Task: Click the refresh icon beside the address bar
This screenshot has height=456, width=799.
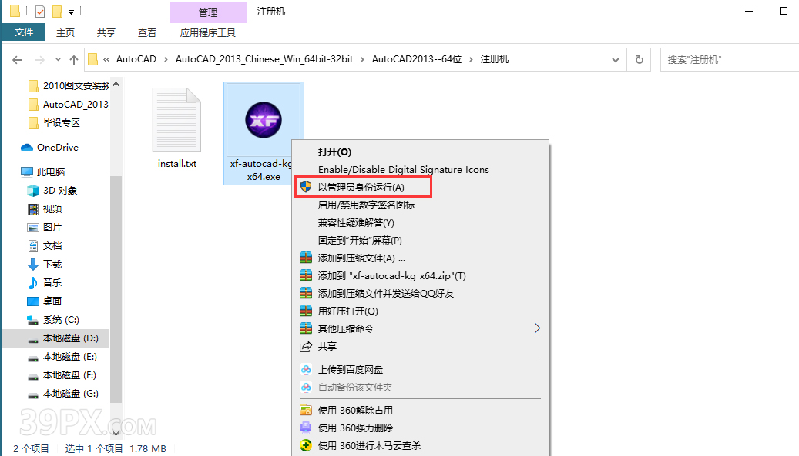Action: click(639, 58)
